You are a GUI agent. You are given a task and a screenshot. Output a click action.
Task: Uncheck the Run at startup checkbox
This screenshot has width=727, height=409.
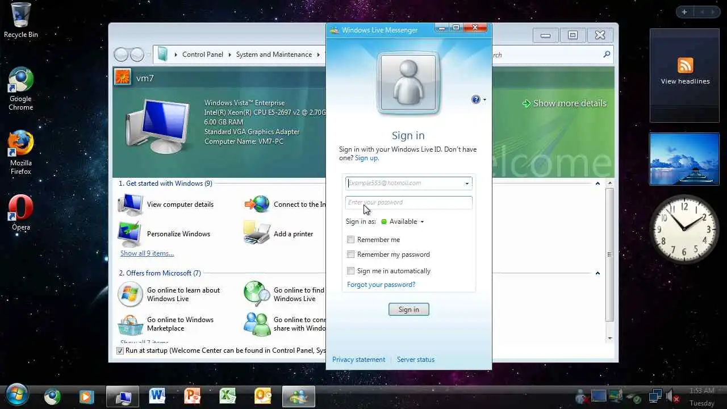pos(120,350)
